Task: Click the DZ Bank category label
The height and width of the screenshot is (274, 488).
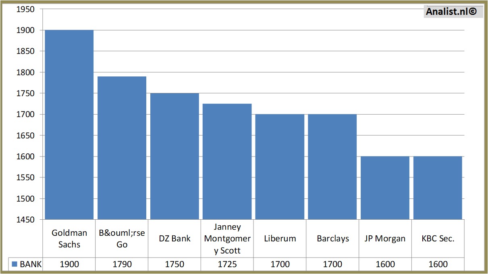Action: [x=174, y=238]
